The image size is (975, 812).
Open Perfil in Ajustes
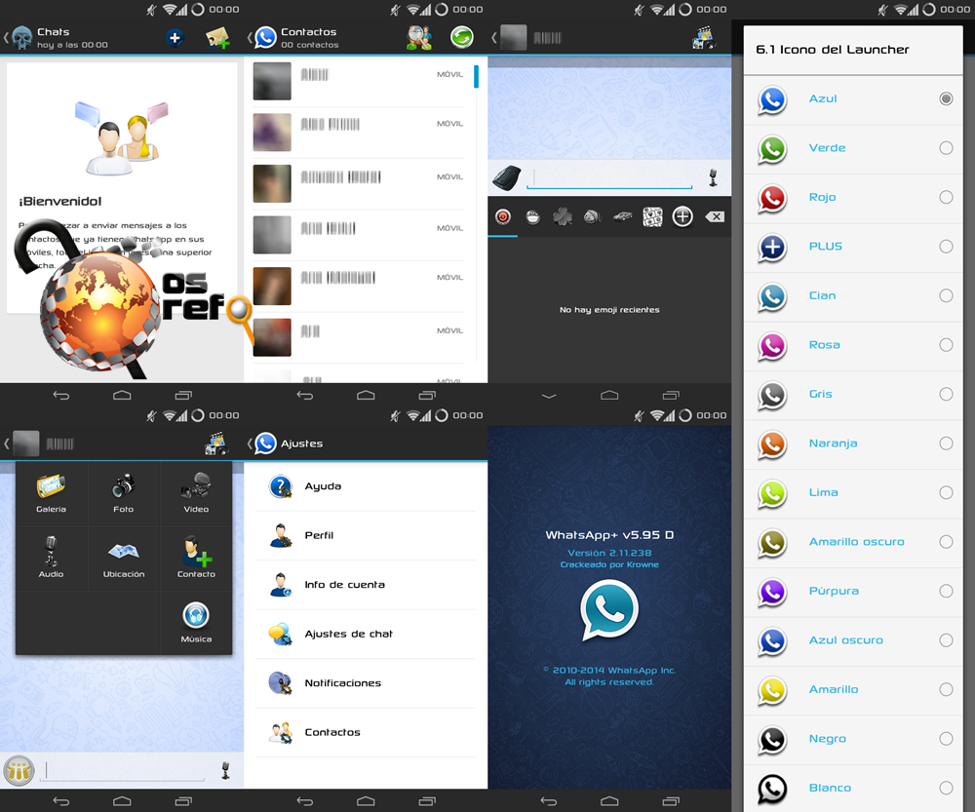coord(366,535)
